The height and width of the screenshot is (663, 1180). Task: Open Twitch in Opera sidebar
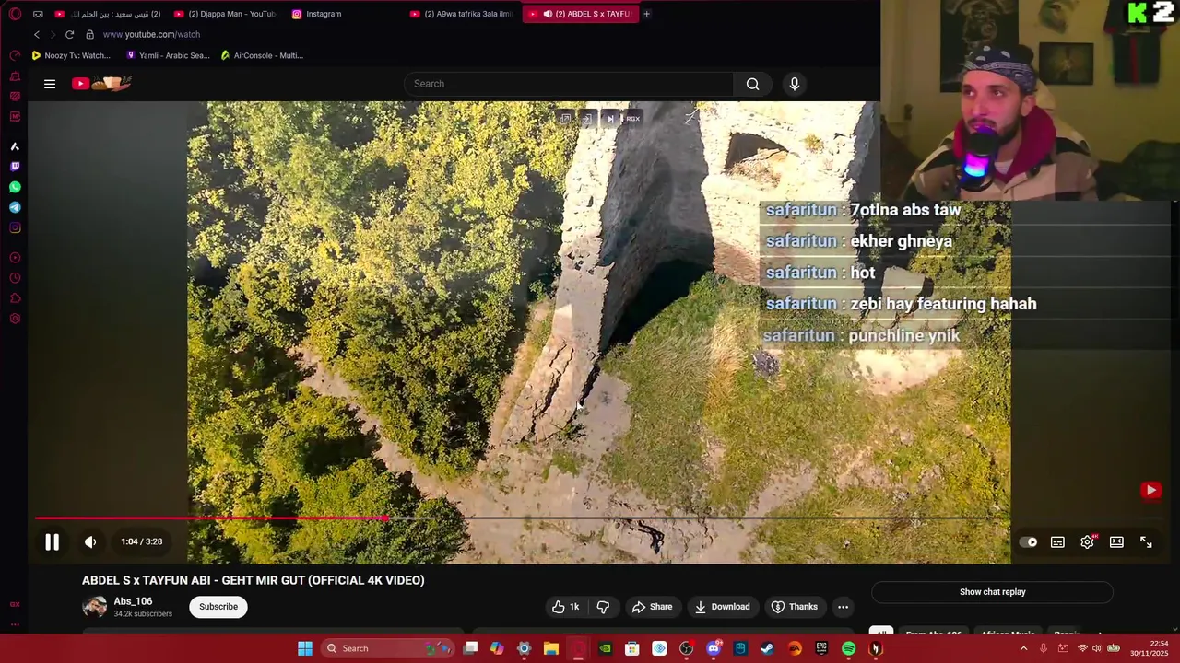tap(15, 167)
